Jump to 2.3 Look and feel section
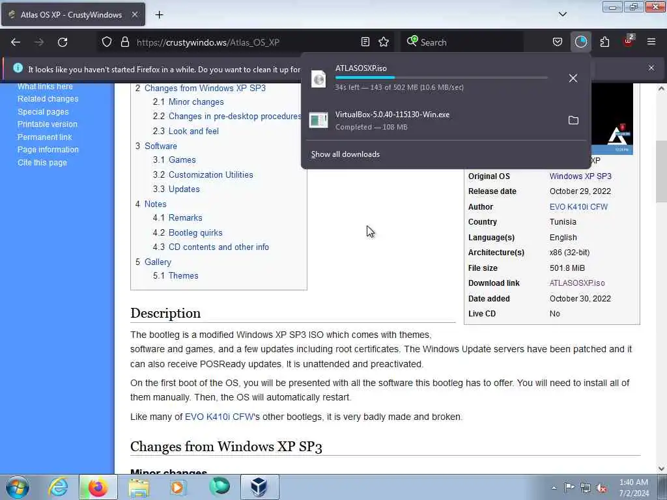Image resolution: width=667 pixels, height=500 pixels. pos(193,131)
